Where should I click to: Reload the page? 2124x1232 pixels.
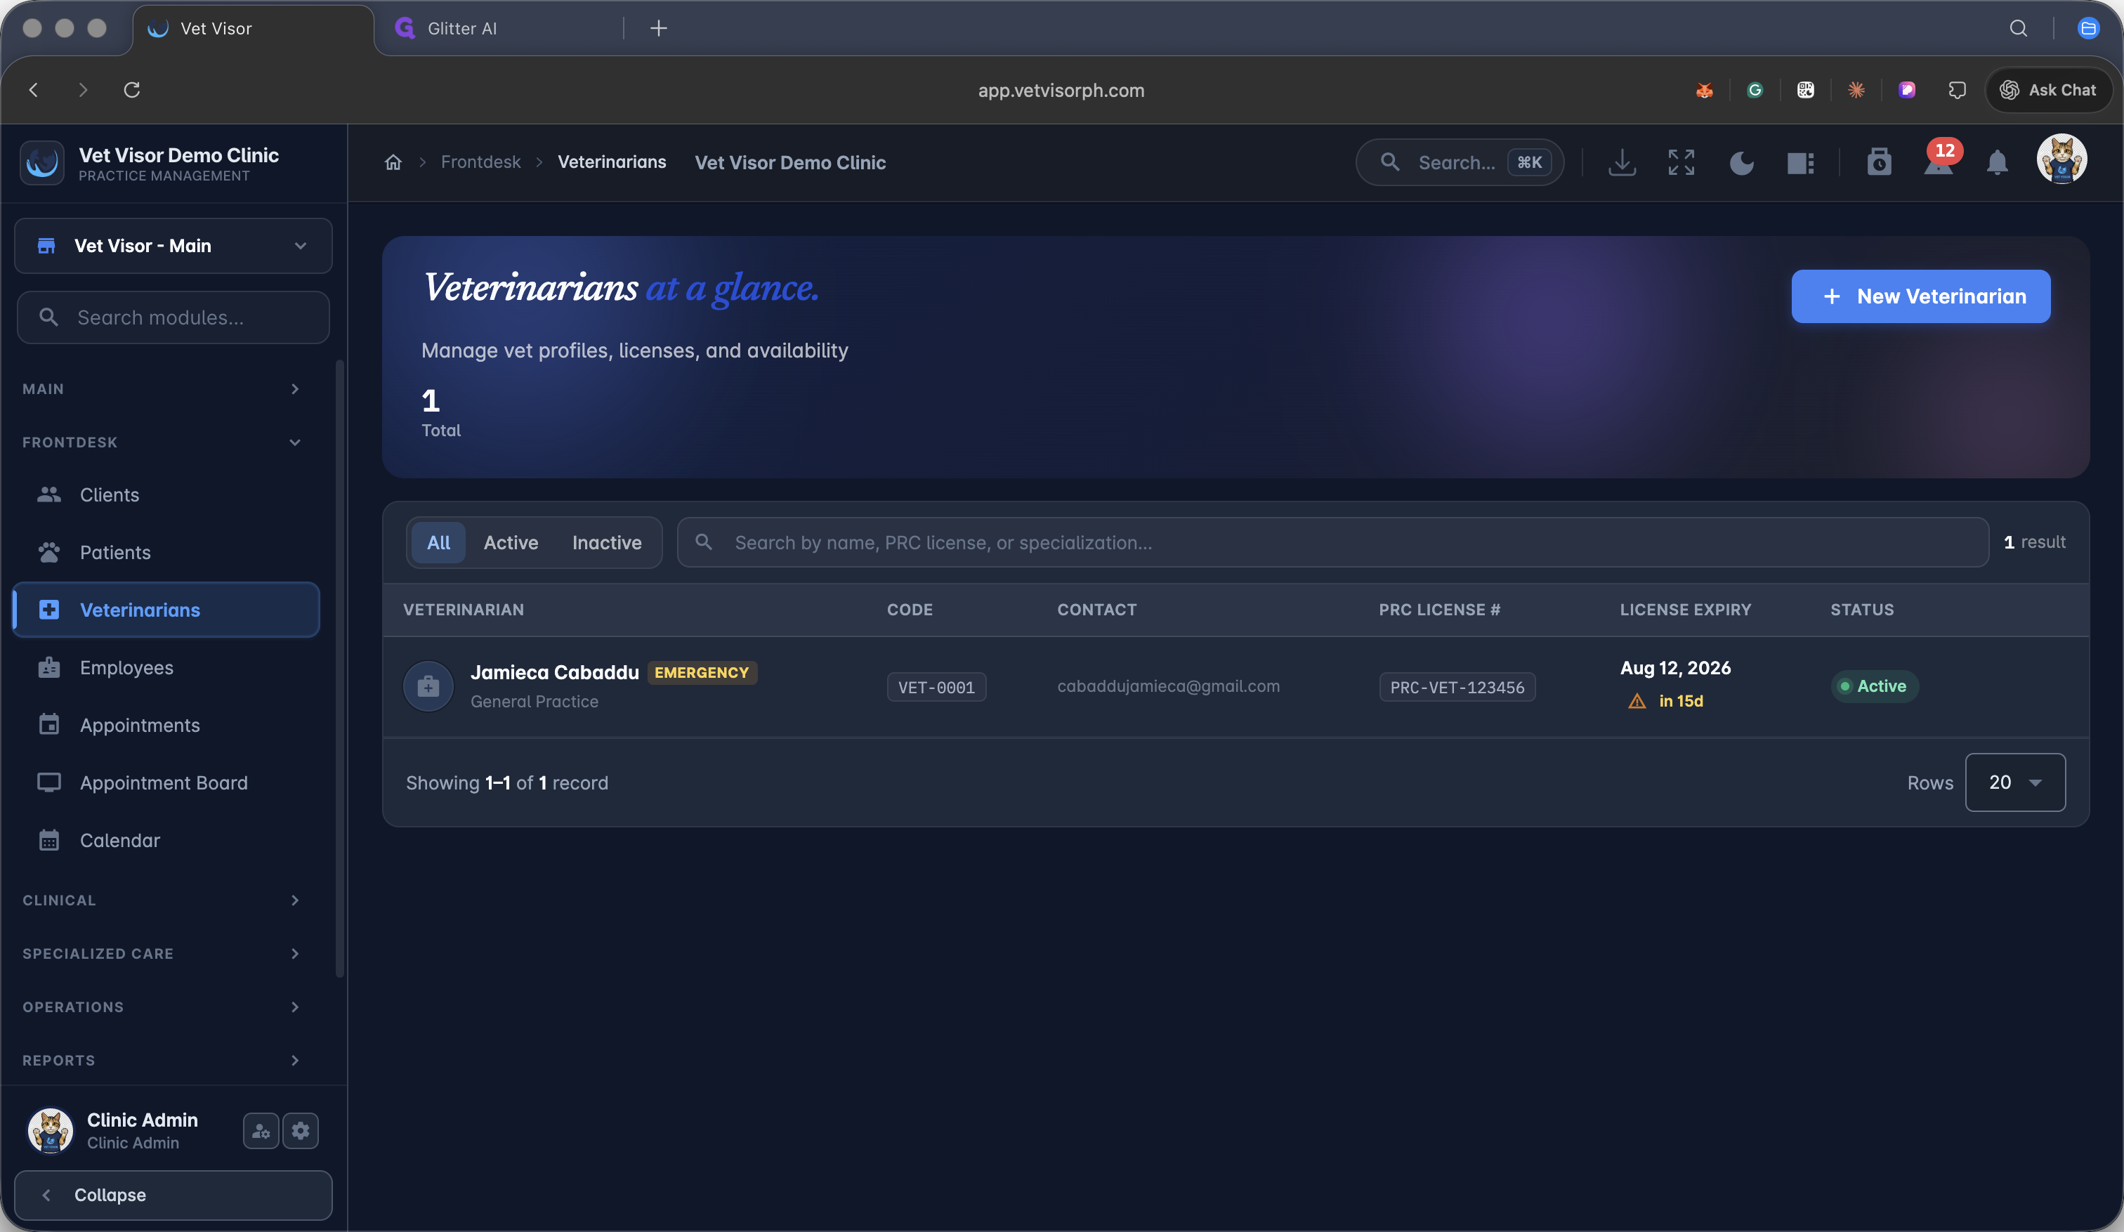(131, 89)
